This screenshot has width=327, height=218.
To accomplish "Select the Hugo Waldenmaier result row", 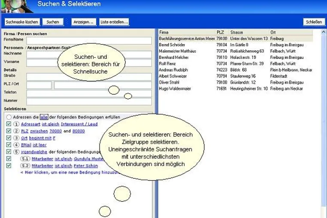I will 236,89.
